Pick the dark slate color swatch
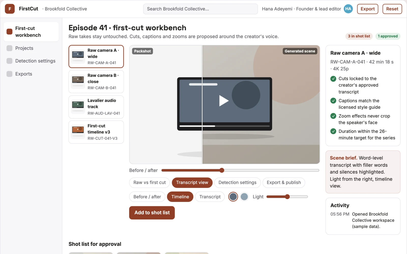 (x=233, y=197)
